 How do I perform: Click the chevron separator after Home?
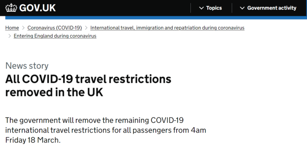click(x=23, y=28)
